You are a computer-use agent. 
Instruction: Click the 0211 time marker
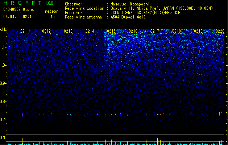click(x=25, y=31)
